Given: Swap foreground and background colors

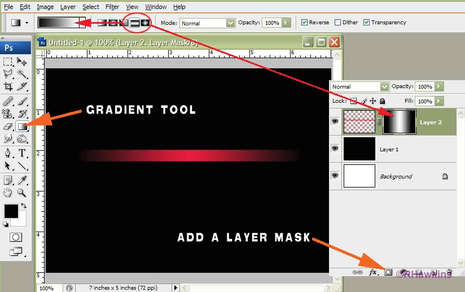Looking at the screenshot, I should [24, 206].
